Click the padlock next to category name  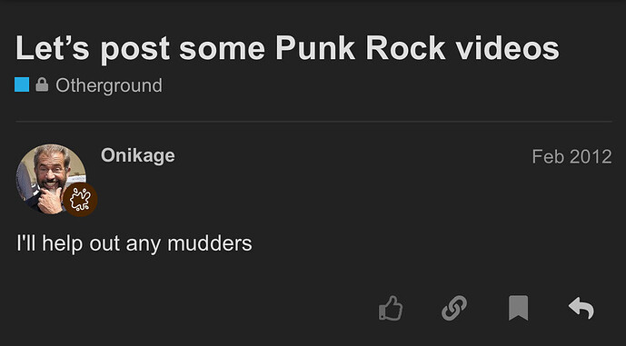(42, 84)
